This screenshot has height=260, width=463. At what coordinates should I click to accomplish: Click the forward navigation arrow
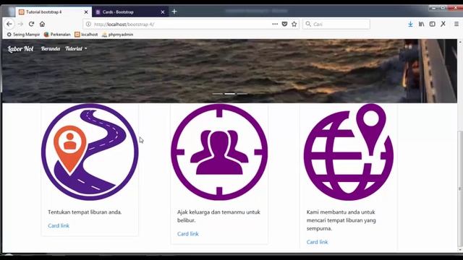click(x=20, y=24)
